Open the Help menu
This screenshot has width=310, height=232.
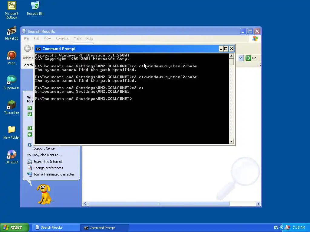pos(89,39)
